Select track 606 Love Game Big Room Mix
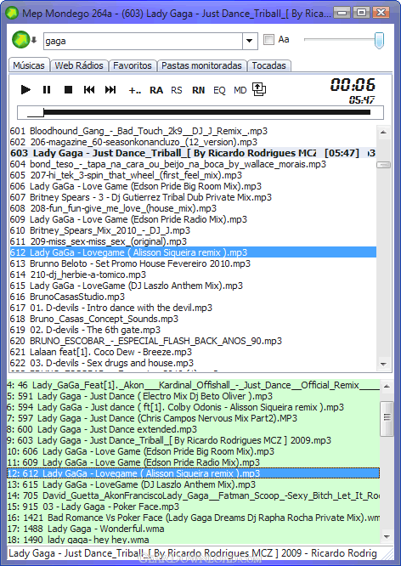 pos(193,186)
